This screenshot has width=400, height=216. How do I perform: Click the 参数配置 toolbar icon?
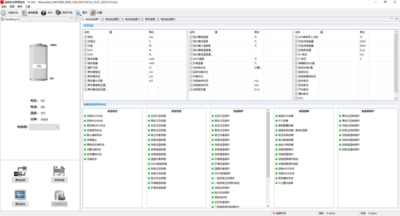tap(24, 12)
